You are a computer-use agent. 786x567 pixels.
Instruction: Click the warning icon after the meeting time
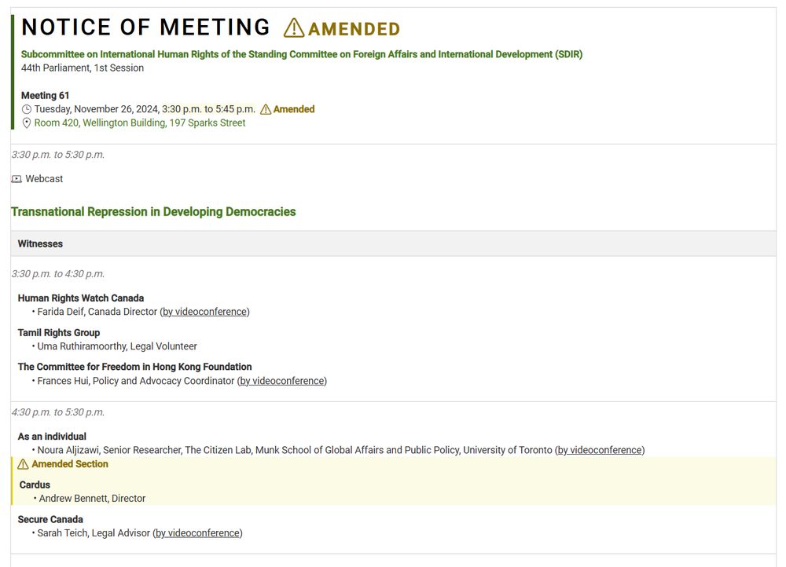click(x=266, y=109)
